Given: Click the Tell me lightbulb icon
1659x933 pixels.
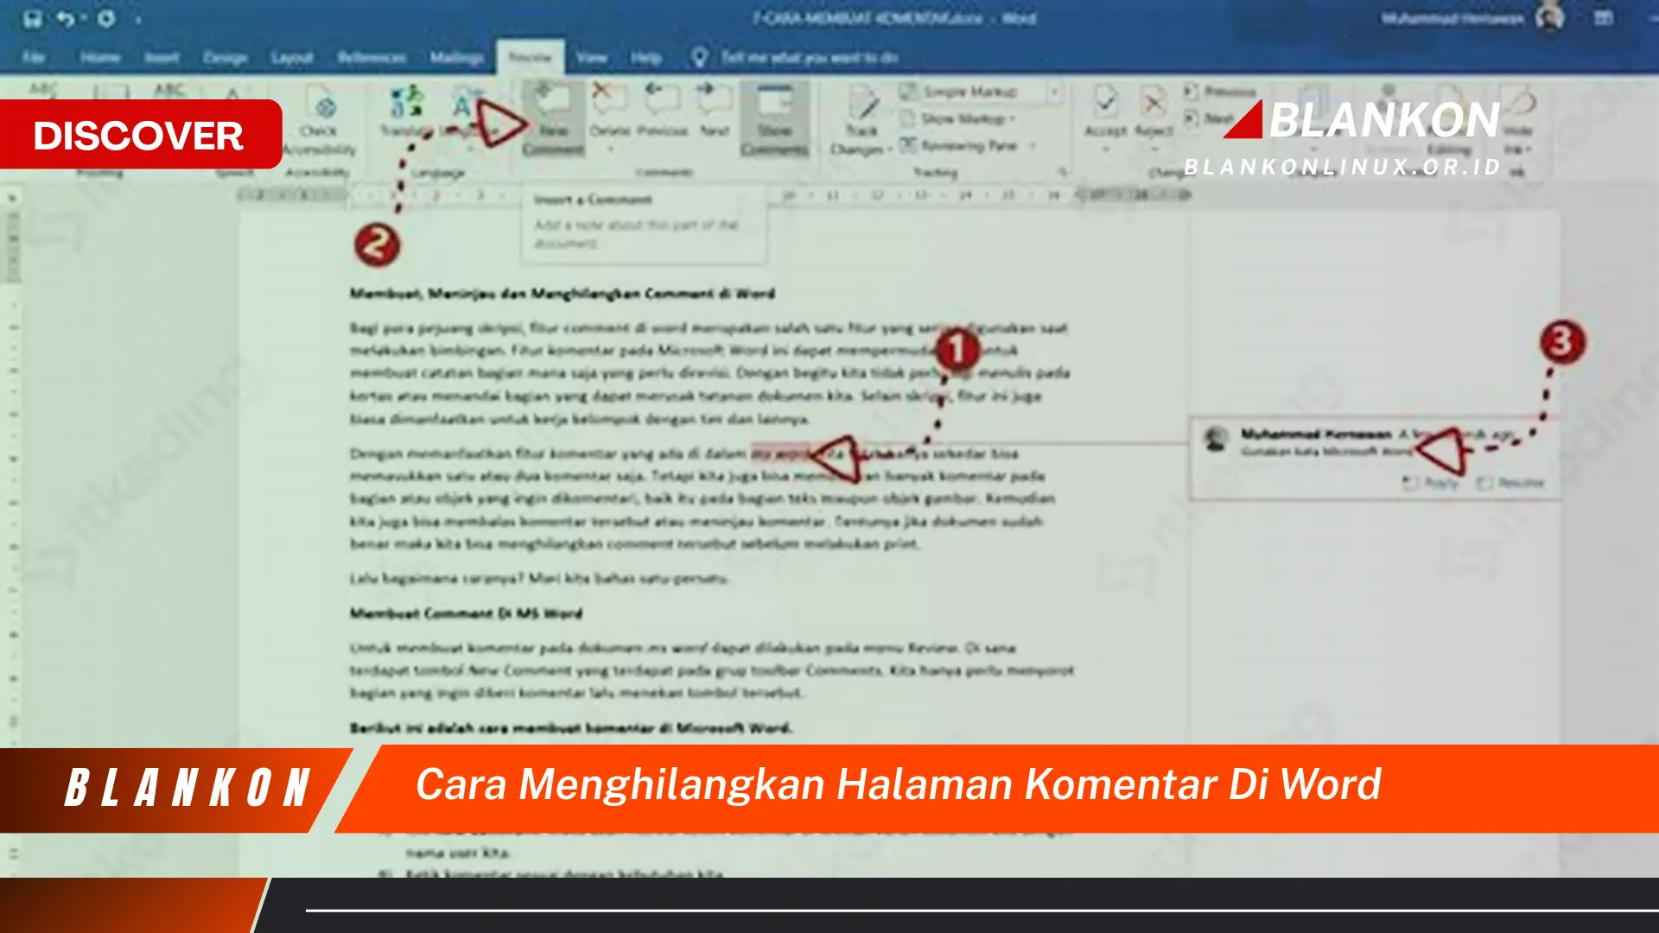Looking at the screenshot, I should click(699, 57).
